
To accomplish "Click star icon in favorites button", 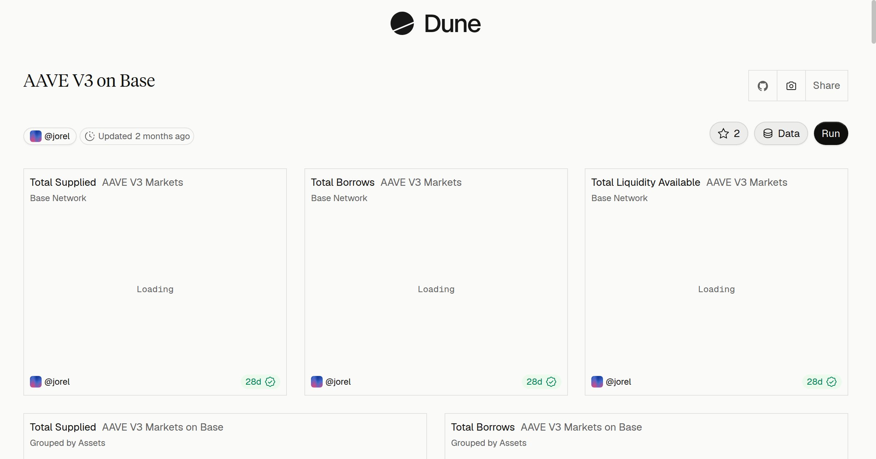I will 723,133.
